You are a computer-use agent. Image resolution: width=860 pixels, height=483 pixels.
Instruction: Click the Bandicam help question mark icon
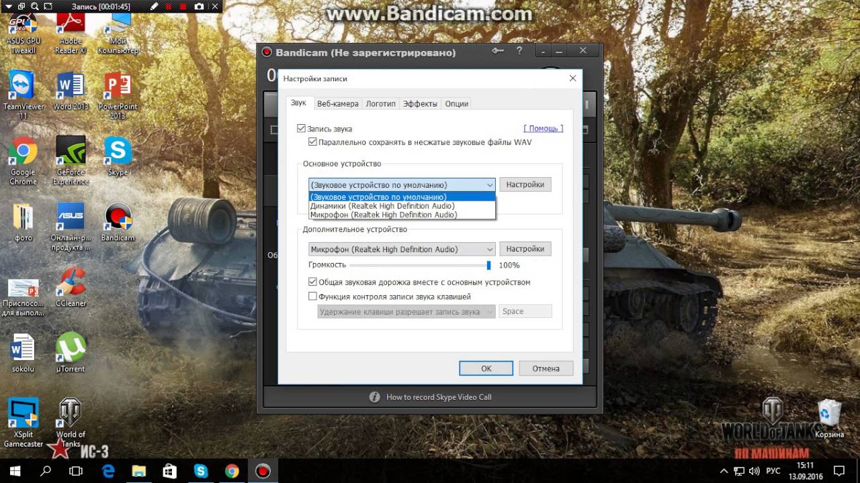coord(519,51)
